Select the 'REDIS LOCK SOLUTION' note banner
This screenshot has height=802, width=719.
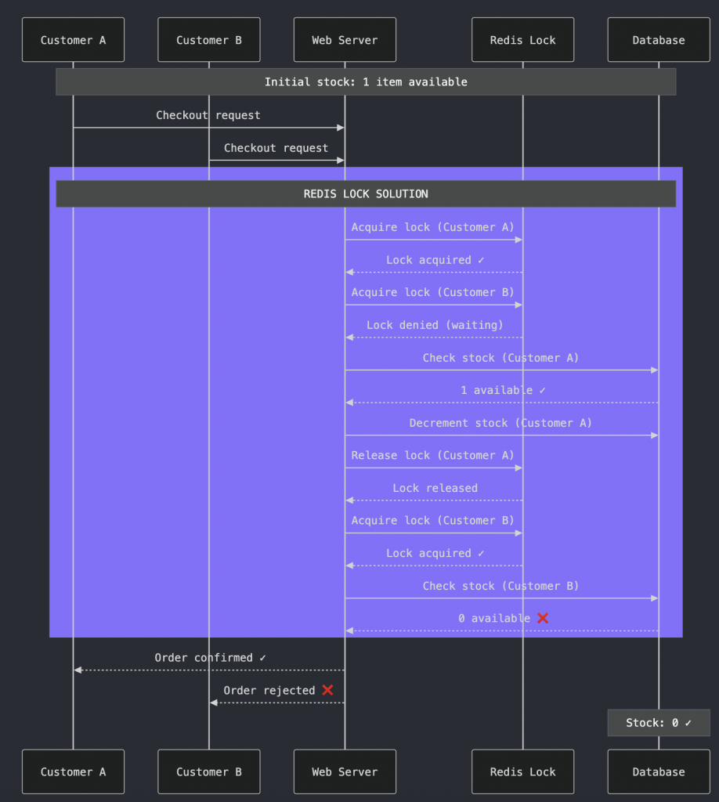[366, 194]
